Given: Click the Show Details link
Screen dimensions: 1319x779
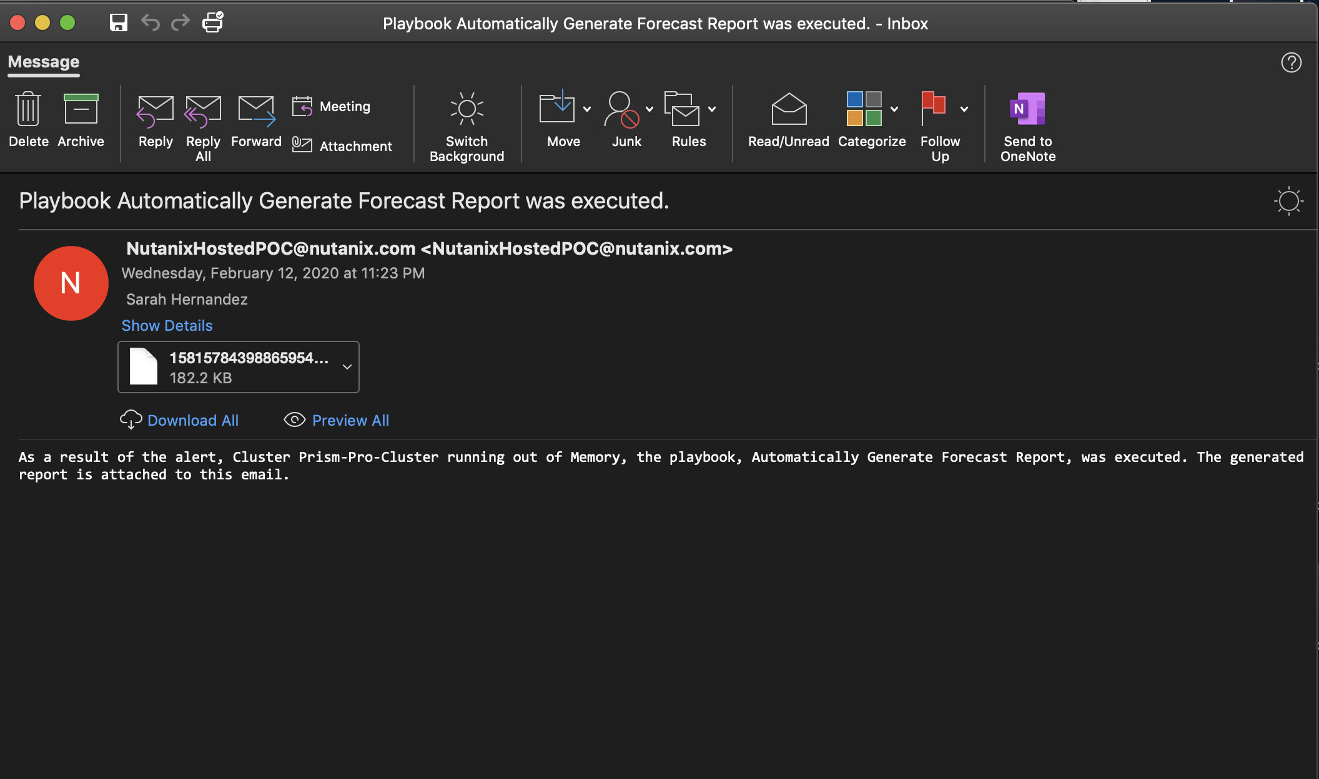Looking at the screenshot, I should 167,326.
